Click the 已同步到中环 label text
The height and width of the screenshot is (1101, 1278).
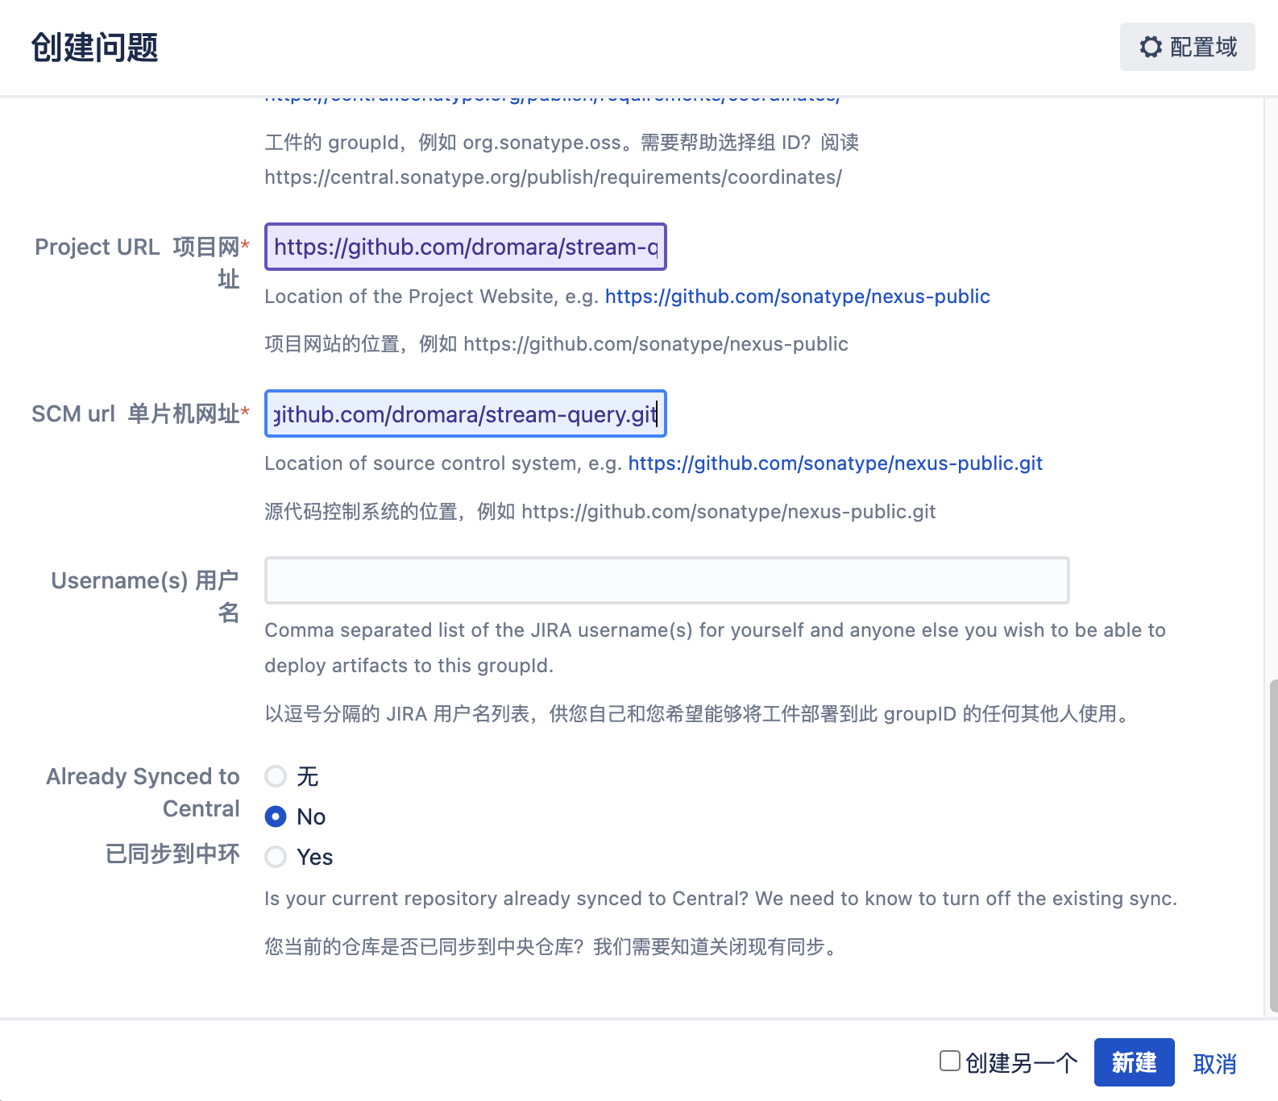(172, 854)
